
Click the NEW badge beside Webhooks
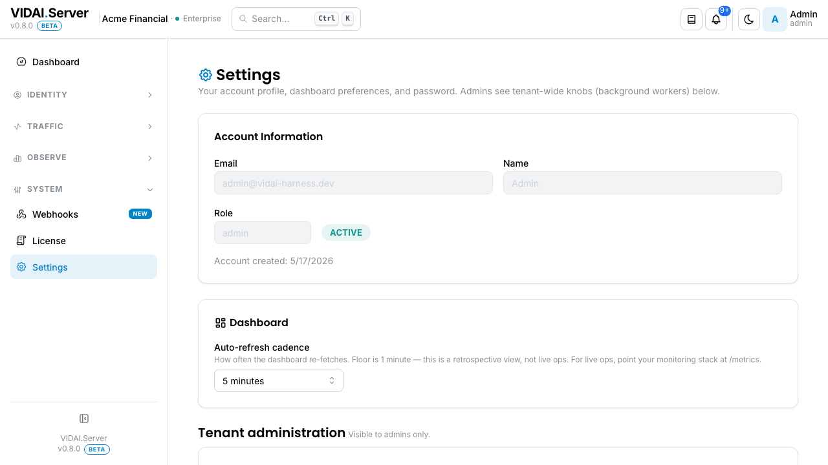click(x=140, y=214)
